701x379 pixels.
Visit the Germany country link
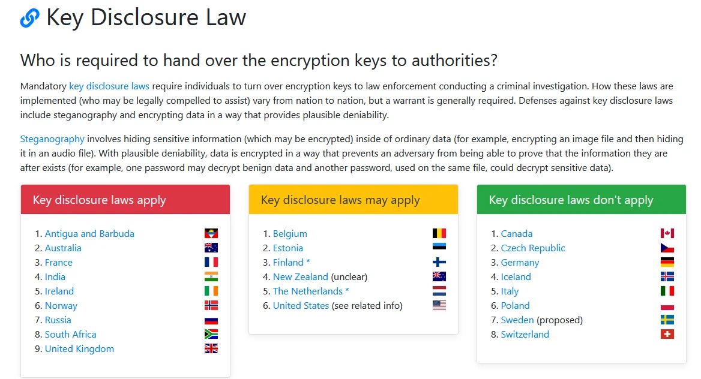point(520,262)
